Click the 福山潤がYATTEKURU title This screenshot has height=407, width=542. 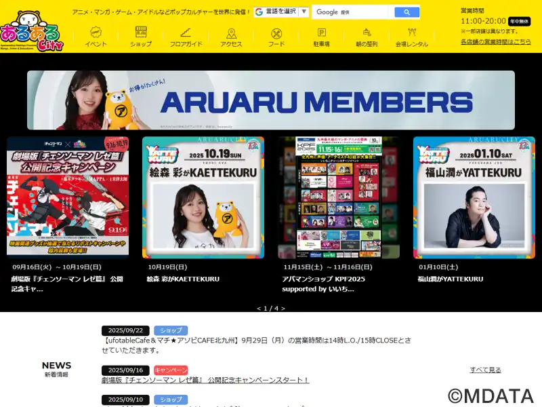451,279
